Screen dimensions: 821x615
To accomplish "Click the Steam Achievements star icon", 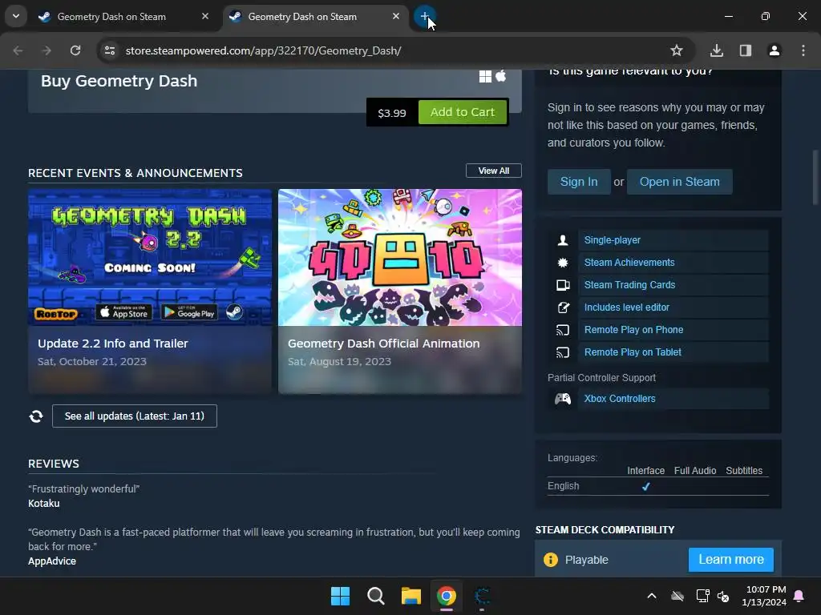I will 563,263.
